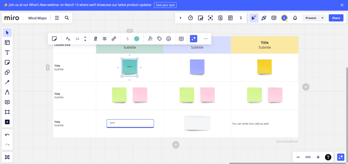Click the Share button
The width and height of the screenshot is (348, 164).
pyautogui.click(x=336, y=18)
